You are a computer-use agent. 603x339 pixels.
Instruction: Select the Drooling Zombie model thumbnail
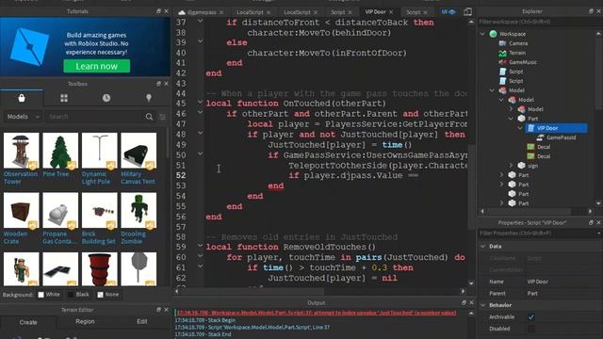click(x=139, y=211)
